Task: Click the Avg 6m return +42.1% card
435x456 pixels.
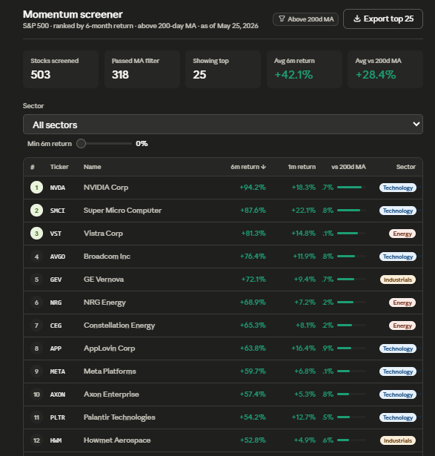Action: (x=305, y=69)
